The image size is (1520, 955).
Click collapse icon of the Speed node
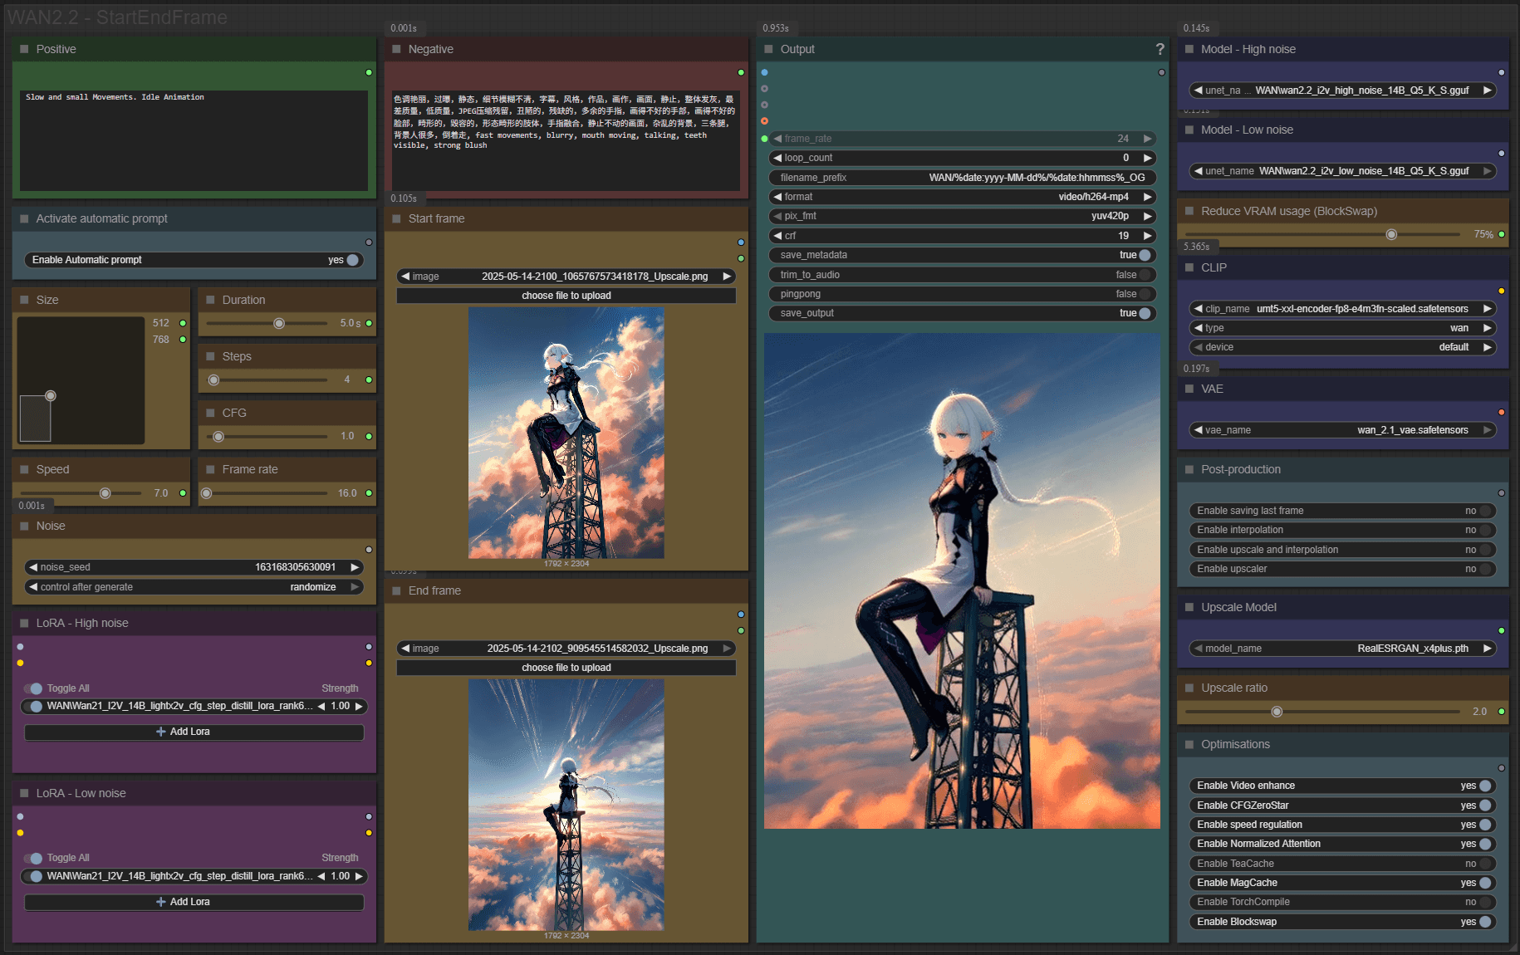click(24, 469)
